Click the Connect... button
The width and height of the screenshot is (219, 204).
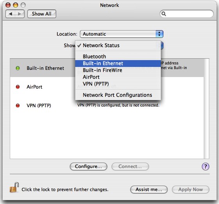click(130, 166)
